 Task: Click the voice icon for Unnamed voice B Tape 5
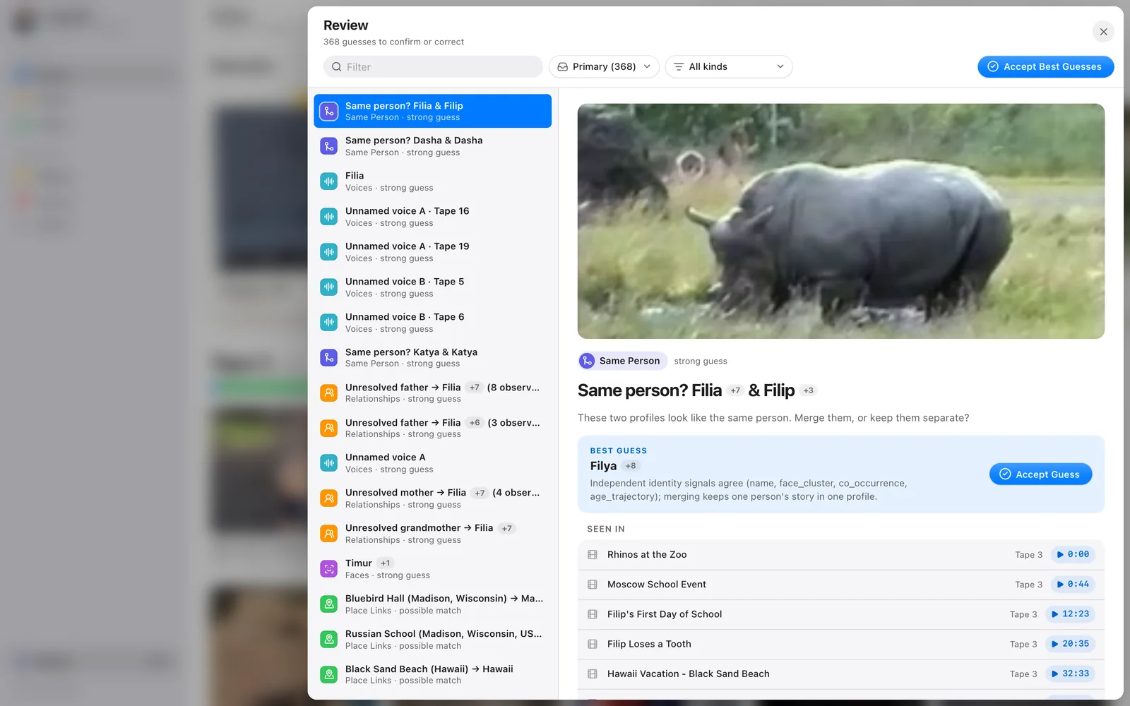(329, 287)
